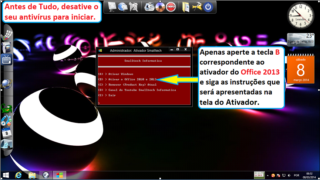The height and width of the screenshot is (180, 320).
Task: Launch the disc icon in top dock
Action: (160, 7)
